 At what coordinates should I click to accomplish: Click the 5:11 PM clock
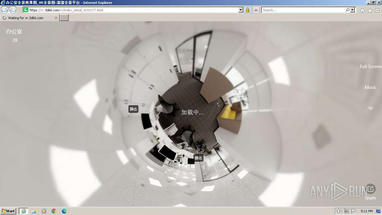(x=366, y=211)
